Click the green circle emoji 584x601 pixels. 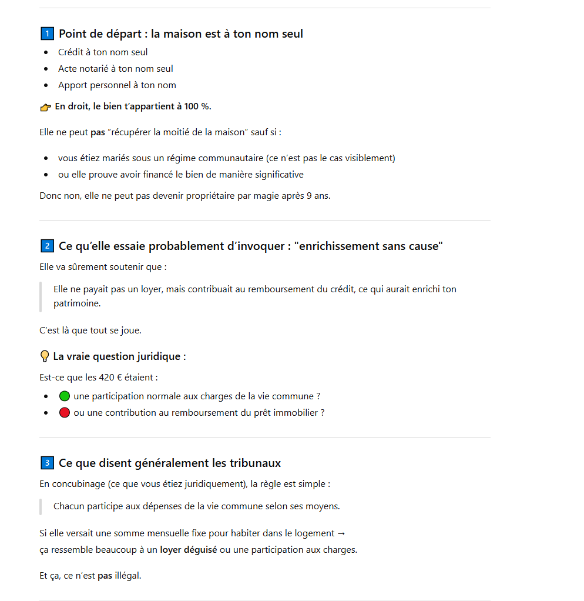tap(65, 396)
